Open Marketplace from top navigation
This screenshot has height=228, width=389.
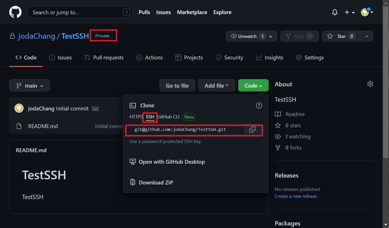click(x=192, y=12)
